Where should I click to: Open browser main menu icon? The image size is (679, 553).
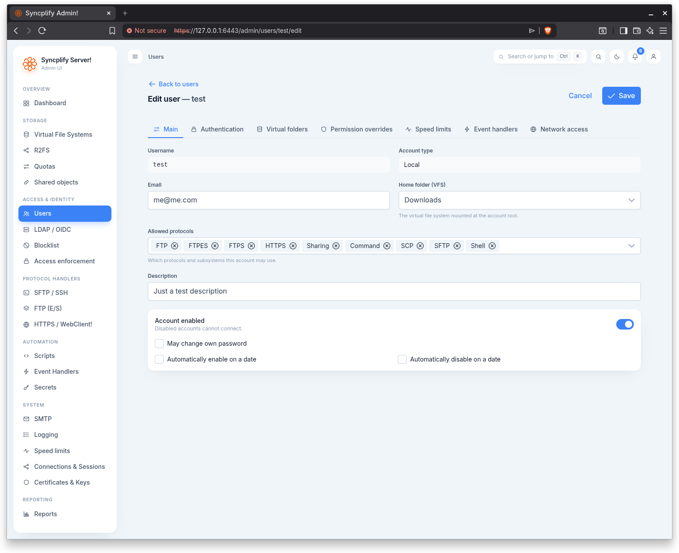663,31
